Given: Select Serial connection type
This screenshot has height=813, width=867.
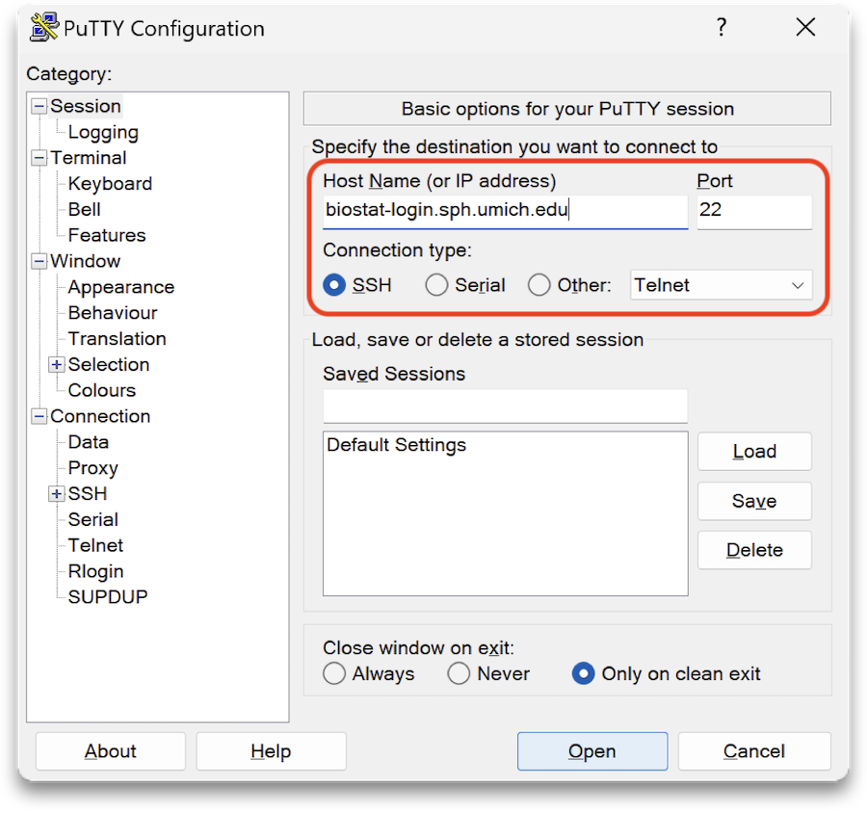Looking at the screenshot, I should coord(436,284).
